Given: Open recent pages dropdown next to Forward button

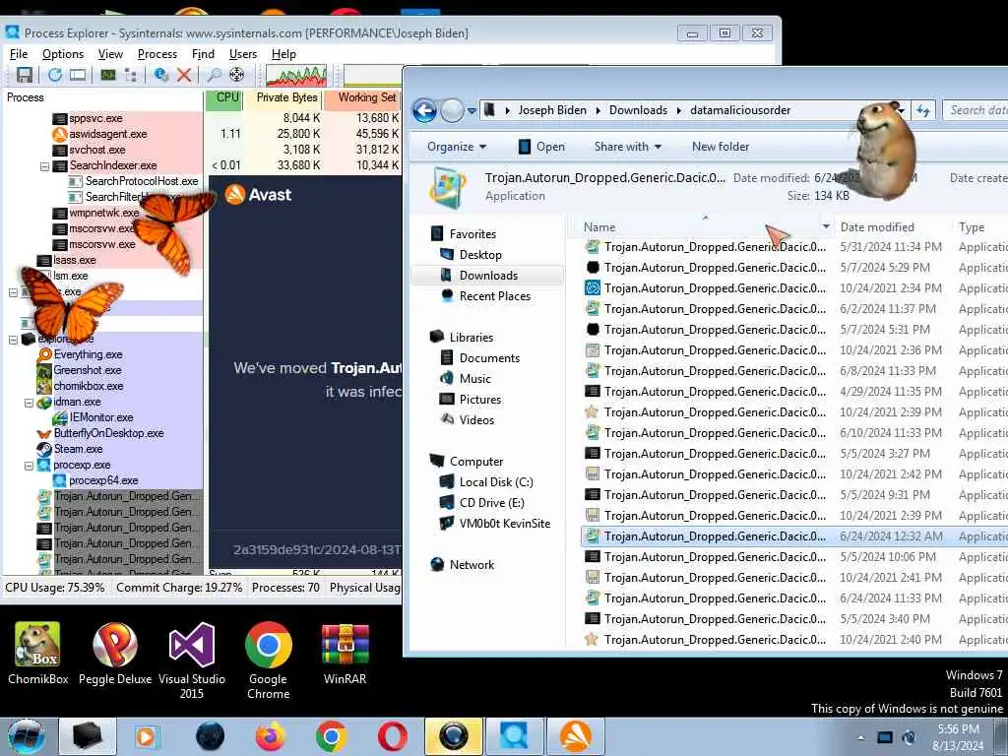Looking at the screenshot, I should pos(472,110).
